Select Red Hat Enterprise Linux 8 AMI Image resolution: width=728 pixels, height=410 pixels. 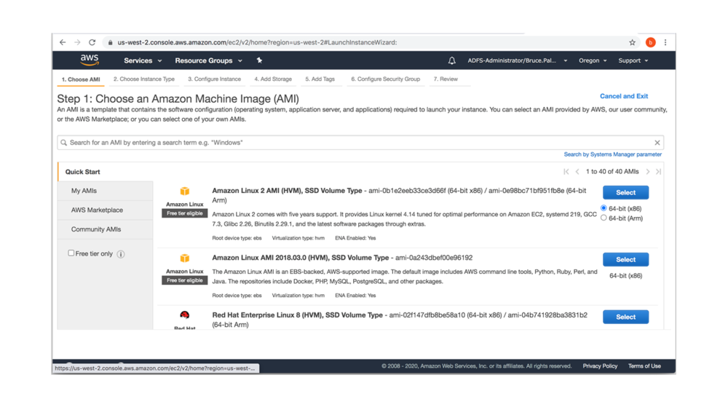pos(625,317)
